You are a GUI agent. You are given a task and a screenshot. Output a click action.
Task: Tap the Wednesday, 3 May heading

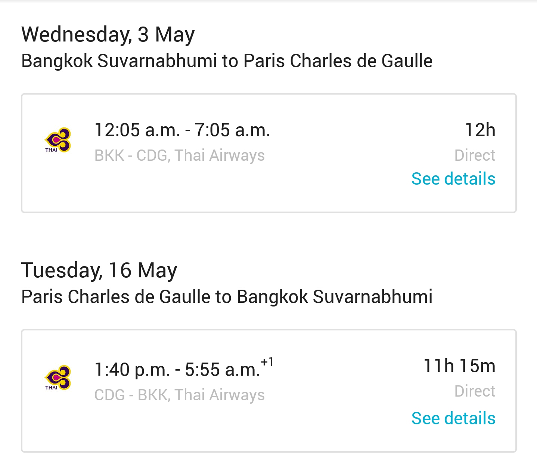108,35
